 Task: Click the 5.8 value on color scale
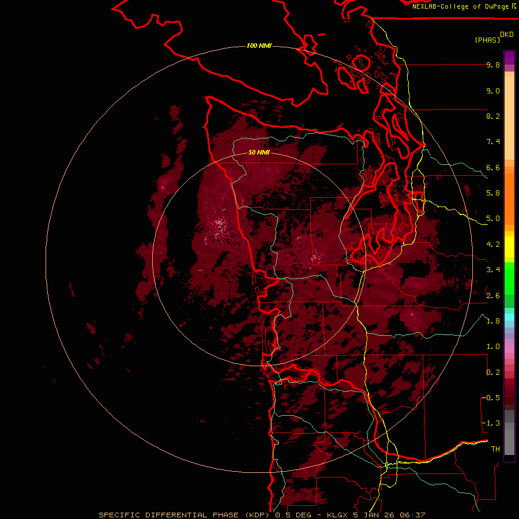pyautogui.click(x=493, y=193)
